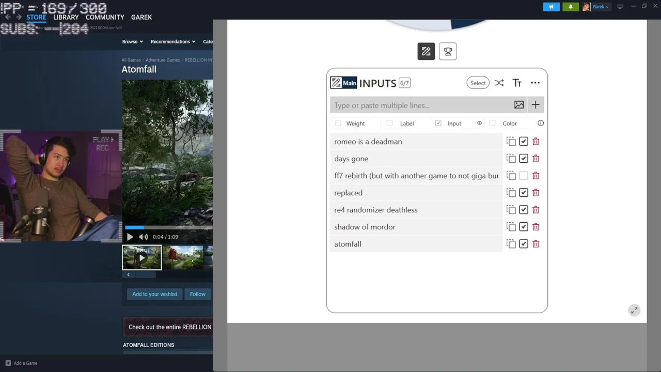Viewport: 661px width, 372px height.
Task: Duplicate the 'replaced' entry
Action: [x=511, y=192]
